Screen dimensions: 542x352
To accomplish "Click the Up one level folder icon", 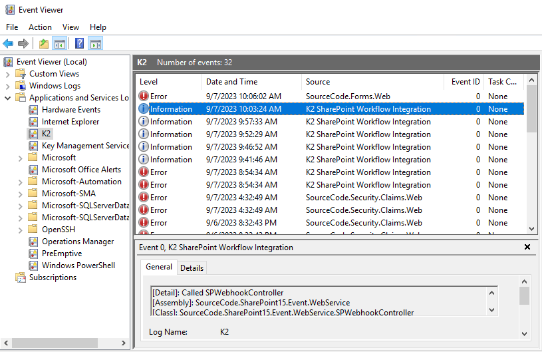I will [43, 43].
